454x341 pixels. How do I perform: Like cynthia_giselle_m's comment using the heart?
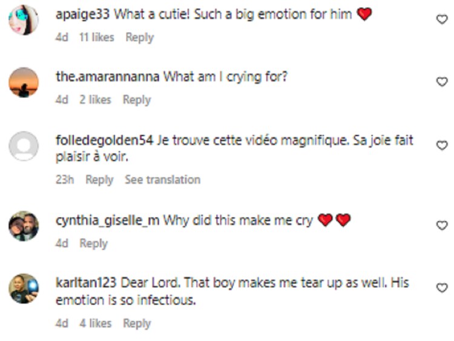442,225
